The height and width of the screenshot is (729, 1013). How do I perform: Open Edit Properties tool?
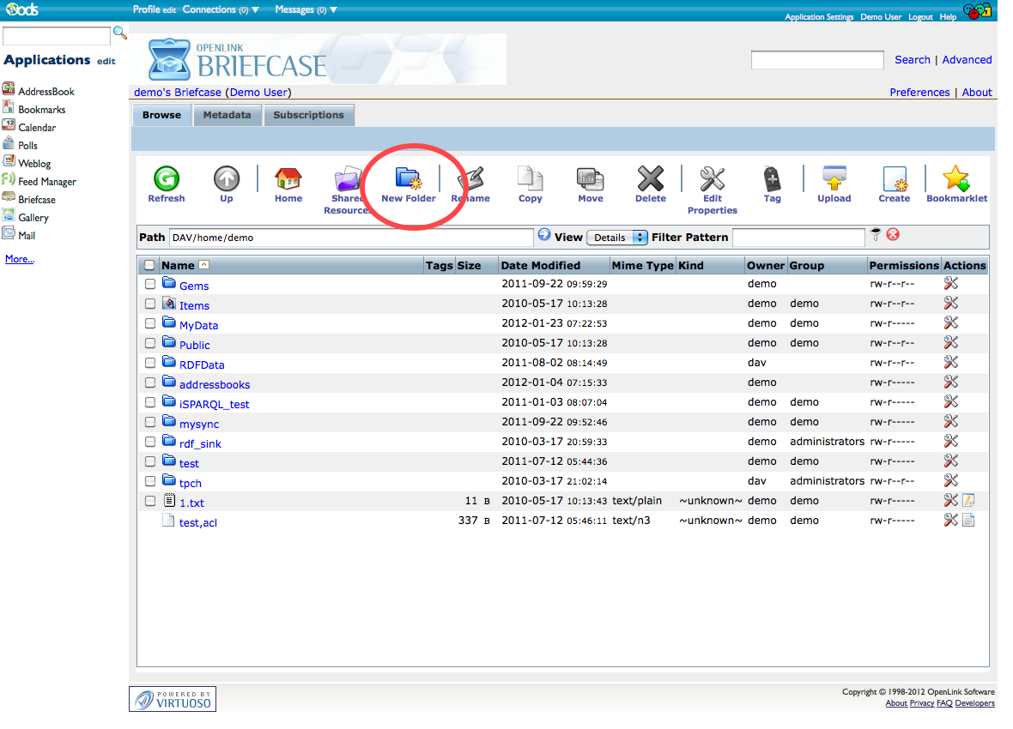[712, 179]
